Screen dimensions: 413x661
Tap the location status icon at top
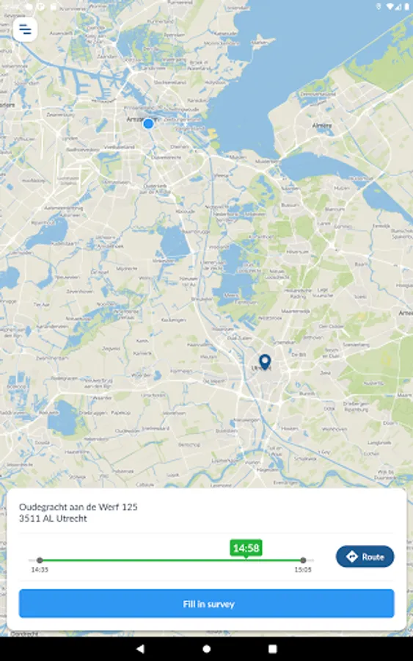click(x=378, y=7)
